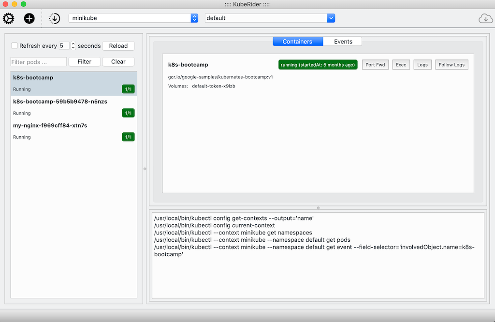The height and width of the screenshot is (322, 495).
Task: Click the Port Fwd button
Action: [x=375, y=65]
